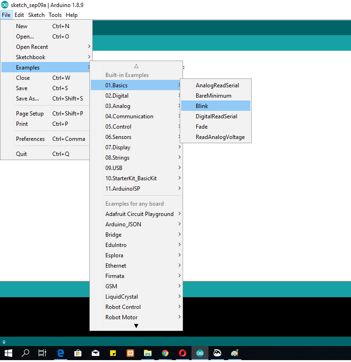Open the ReadAnalogVoltage example
Viewport: 351px width, 362px height.
coord(215,137)
